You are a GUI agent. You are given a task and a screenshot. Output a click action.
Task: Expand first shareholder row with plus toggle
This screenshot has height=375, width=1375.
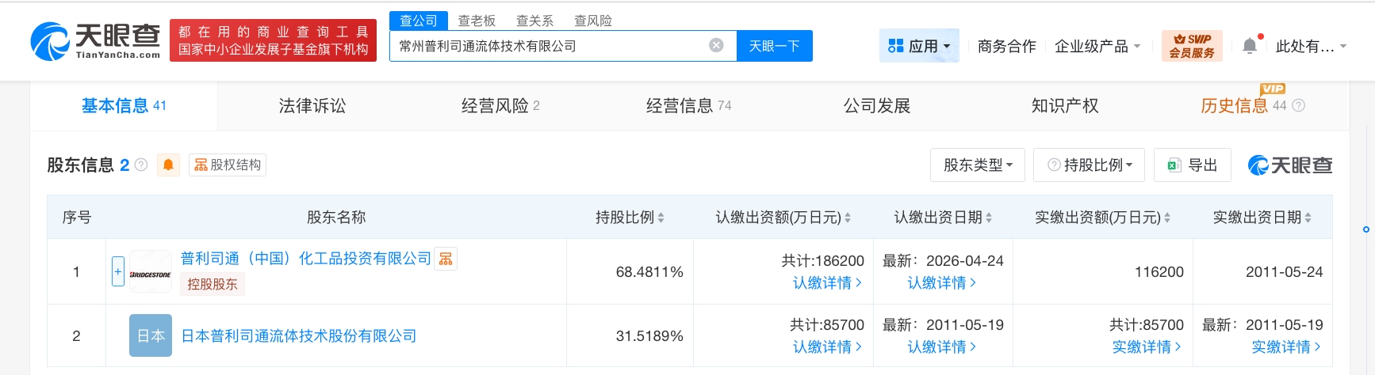pyautogui.click(x=117, y=272)
